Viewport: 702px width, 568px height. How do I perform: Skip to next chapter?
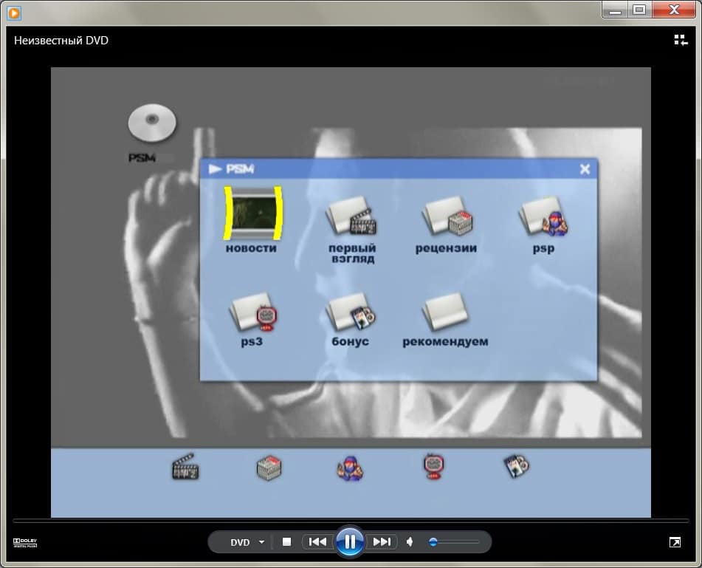coord(382,542)
